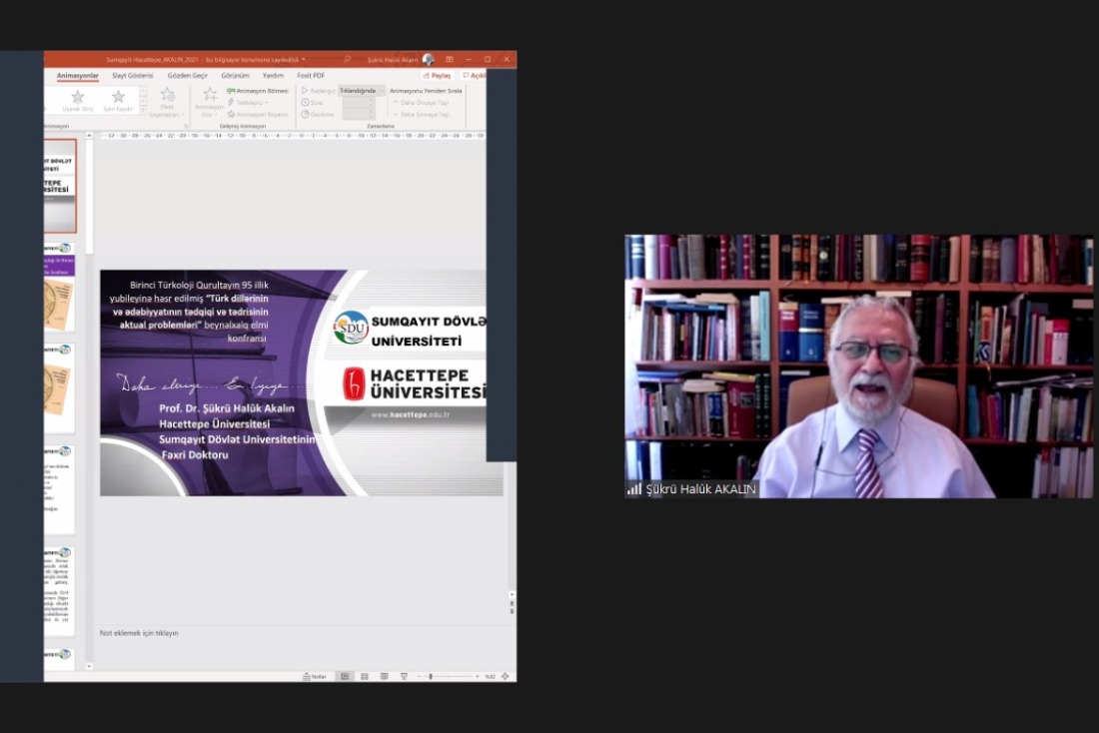Switch to Slide Sorter view
The width and height of the screenshot is (1099, 733).
(365, 676)
